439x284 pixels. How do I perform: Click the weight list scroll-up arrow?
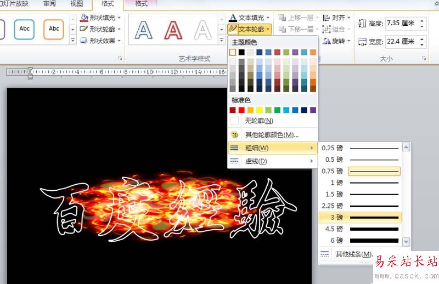(x=406, y=147)
